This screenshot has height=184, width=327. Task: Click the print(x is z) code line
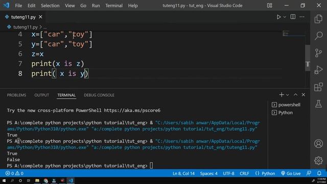[x=58, y=63]
